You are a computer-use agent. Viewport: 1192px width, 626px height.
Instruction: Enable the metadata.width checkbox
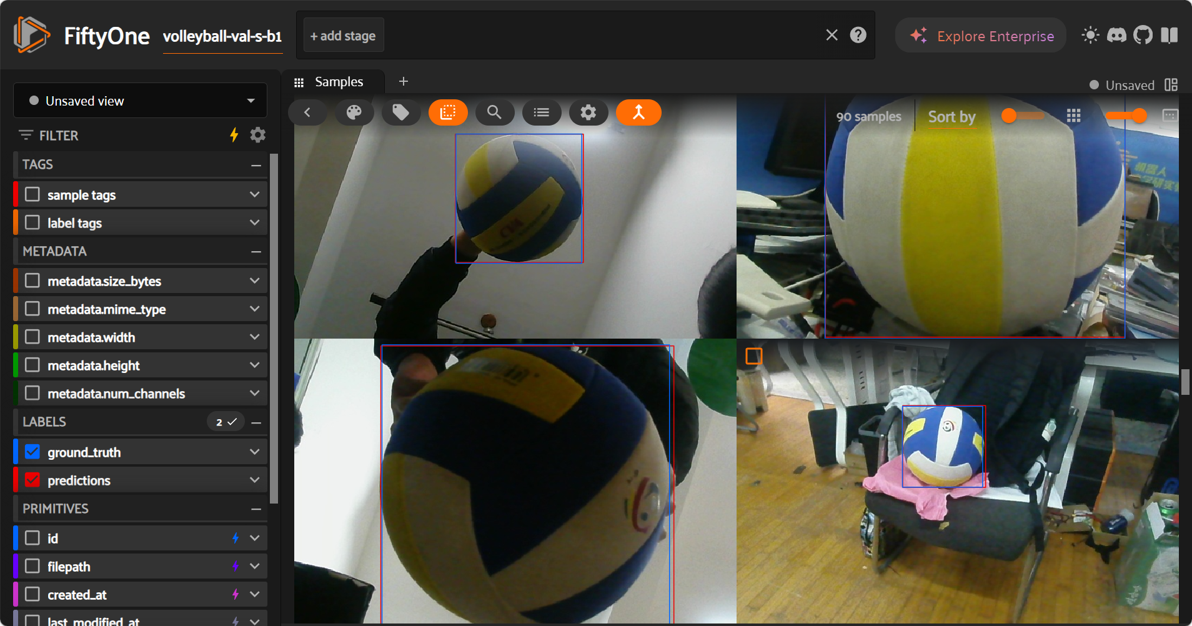click(x=32, y=337)
